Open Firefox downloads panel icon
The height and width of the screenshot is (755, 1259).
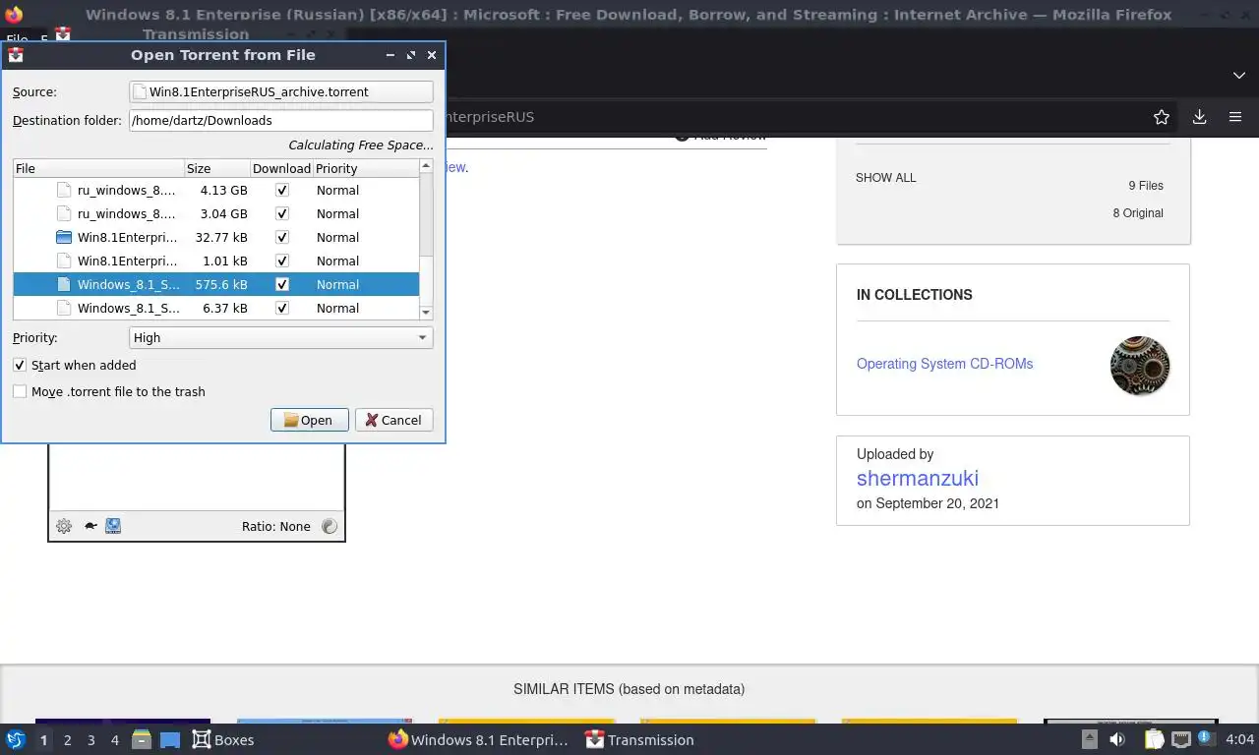click(x=1199, y=117)
